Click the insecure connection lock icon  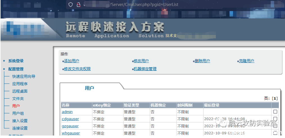tap(78, 4)
